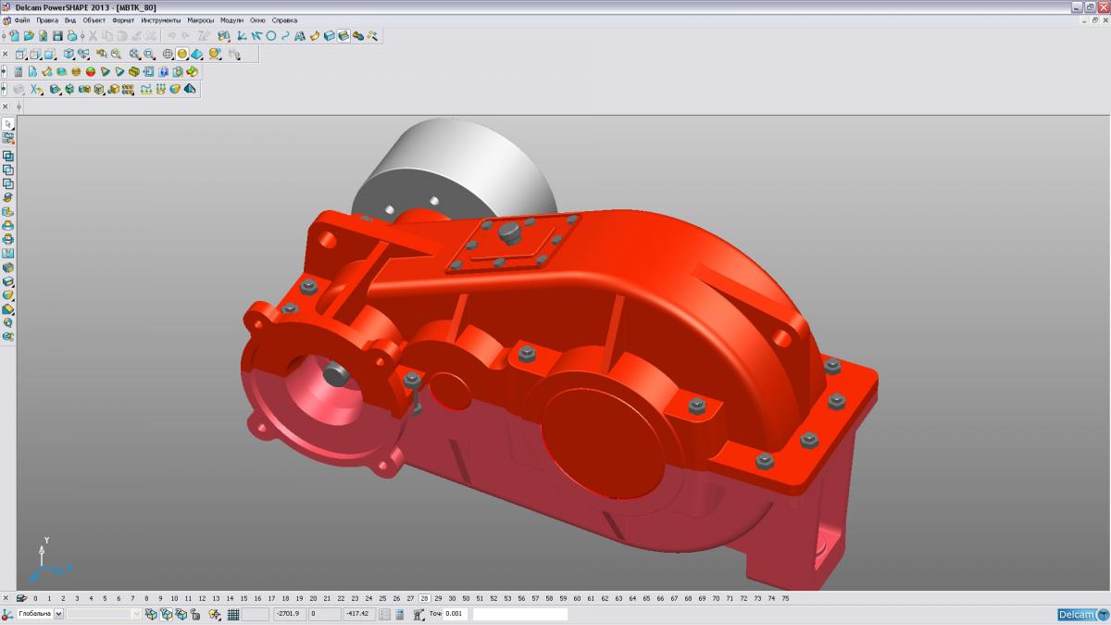Open the Вид menu

(x=70, y=19)
